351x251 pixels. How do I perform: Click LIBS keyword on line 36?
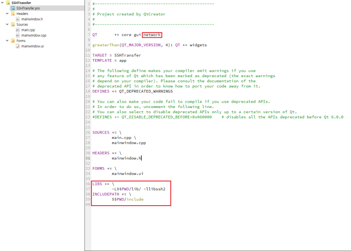(x=97, y=184)
